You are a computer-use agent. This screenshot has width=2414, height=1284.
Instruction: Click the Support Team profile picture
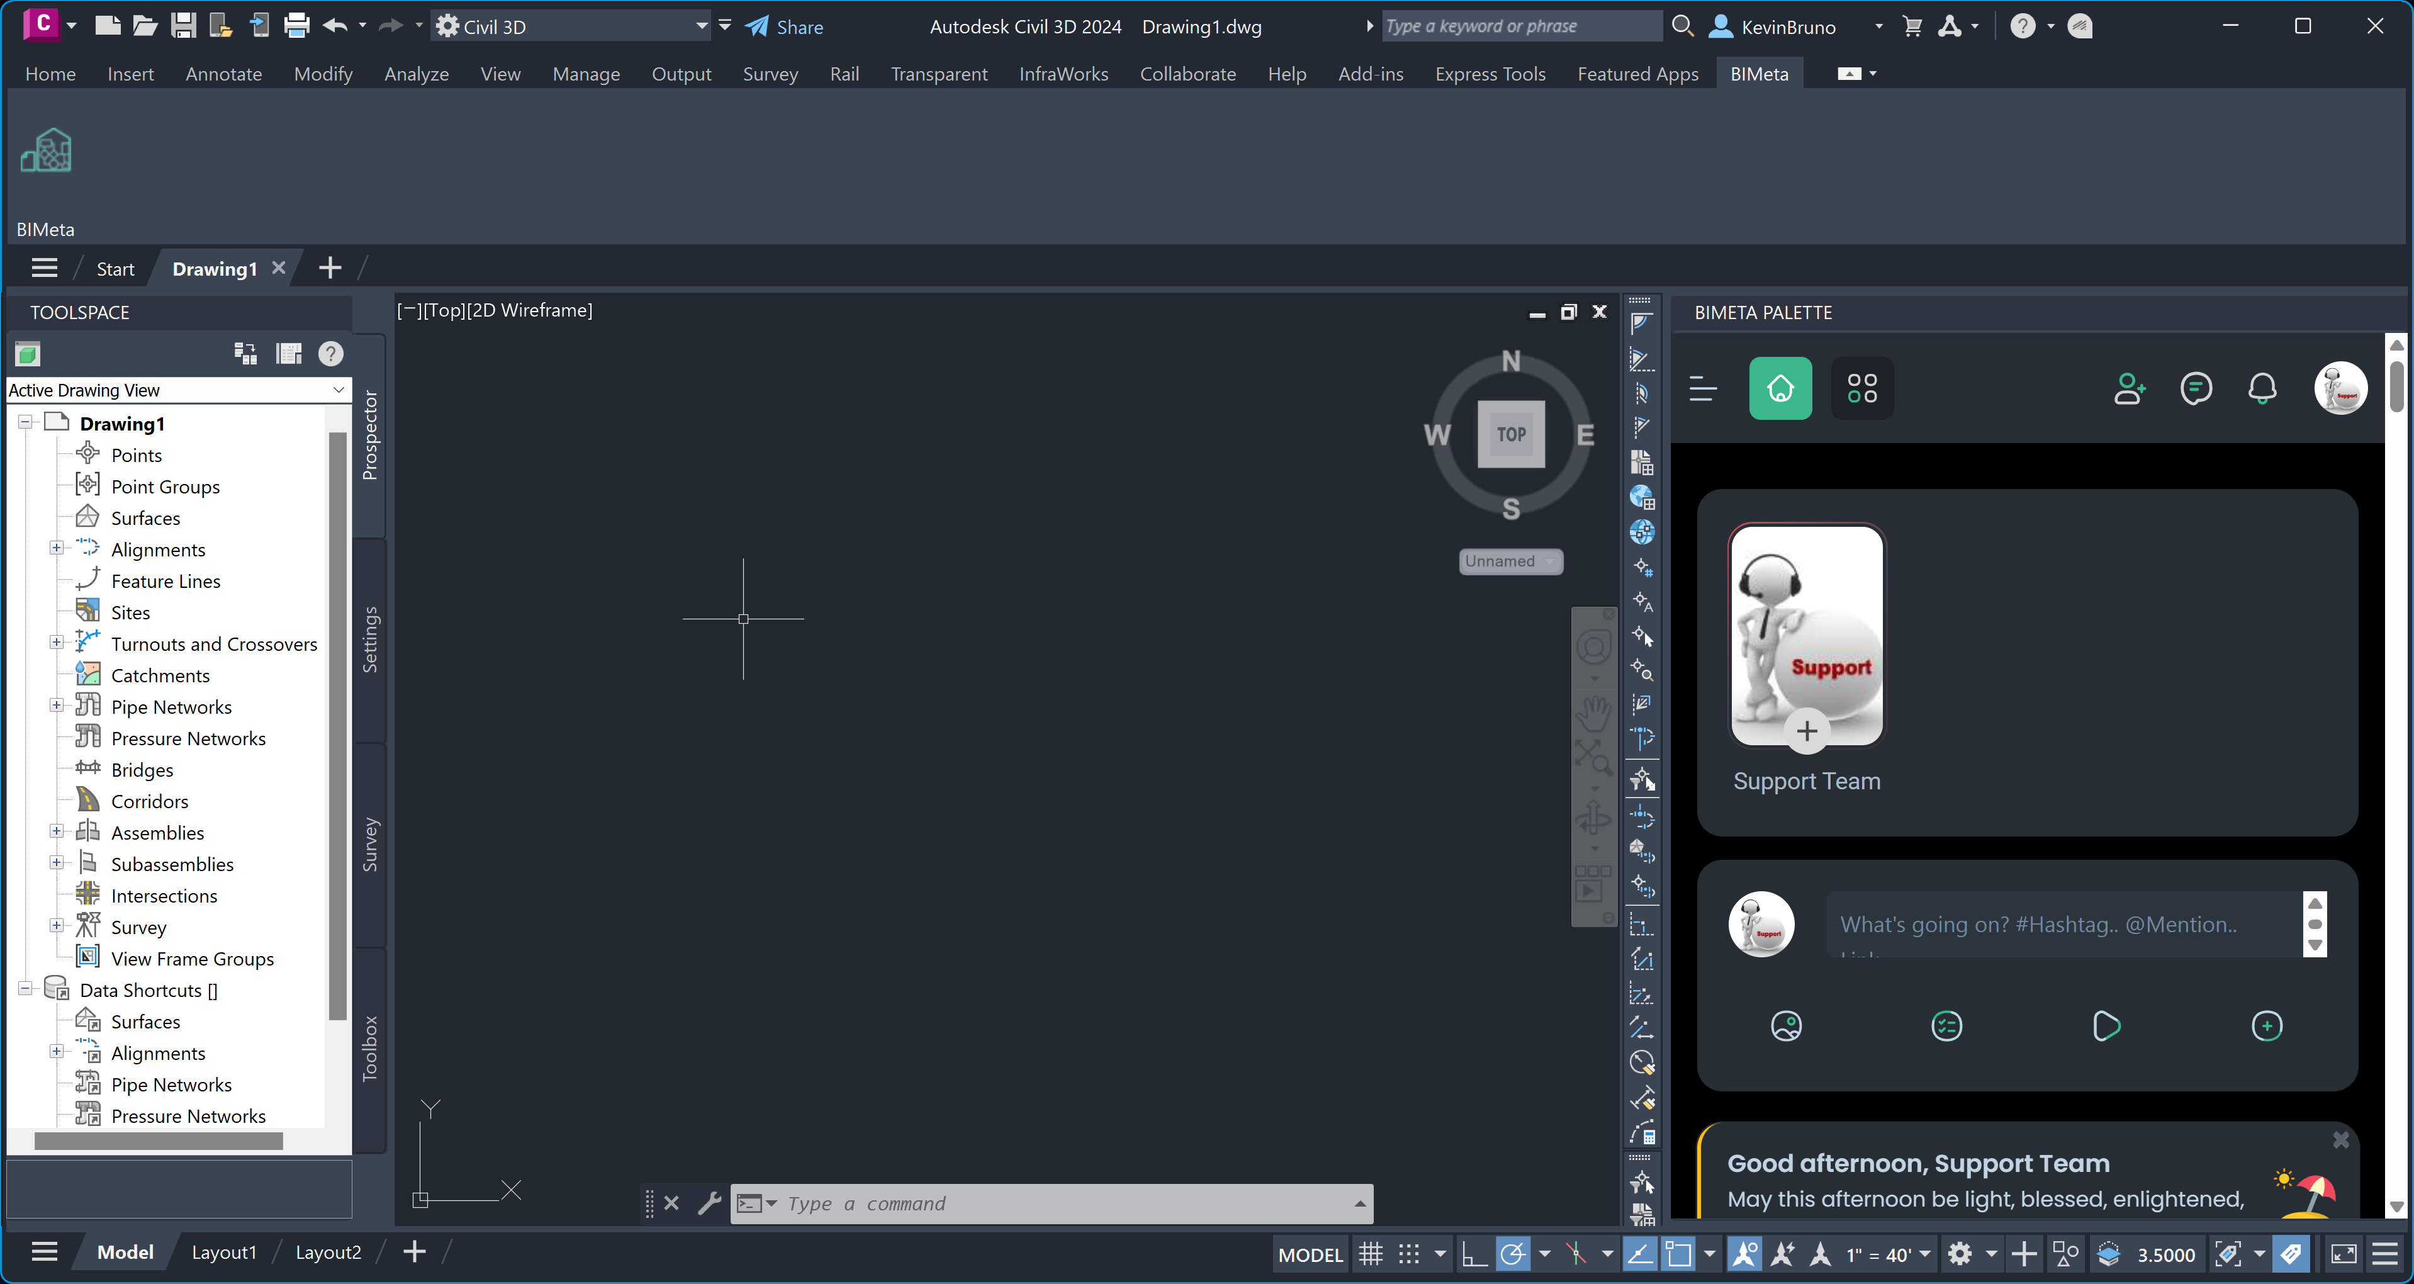[x=1806, y=636]
